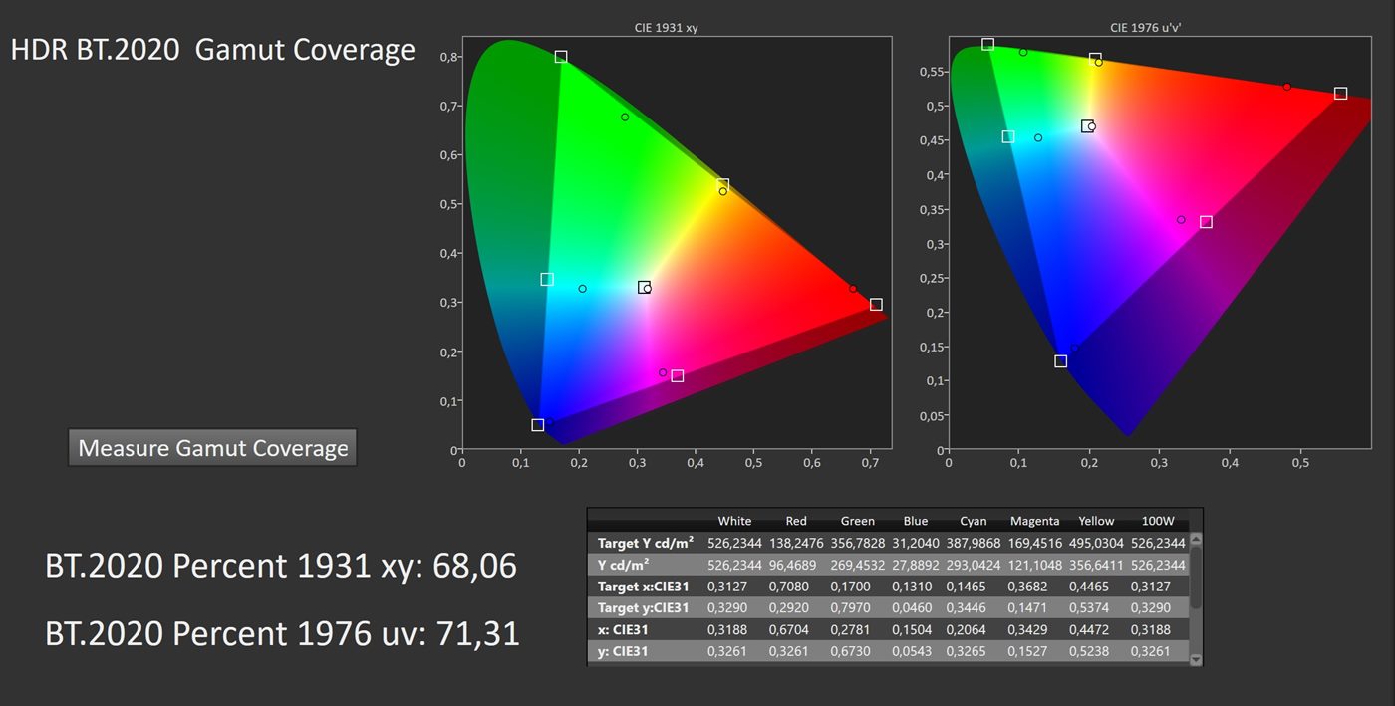Select the Target Y cd/m² row header

point(644,543)
